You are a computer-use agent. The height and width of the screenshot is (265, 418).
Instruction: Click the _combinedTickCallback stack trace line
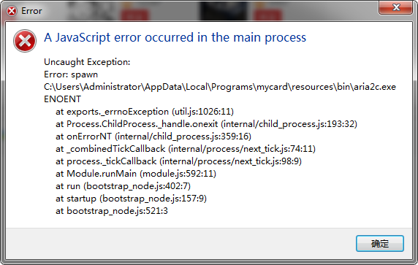pos(186,149)
